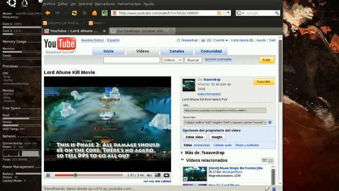Expand the Más de: fsaavedrap section
Image resolution: width=339 pixels, height=191 pixels.
point(203,153)
